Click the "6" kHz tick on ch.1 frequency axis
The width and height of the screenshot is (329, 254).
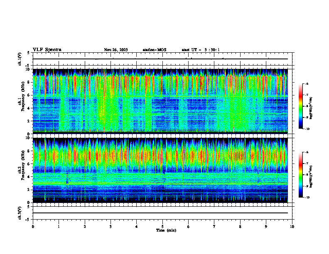[x=29, y=95]
